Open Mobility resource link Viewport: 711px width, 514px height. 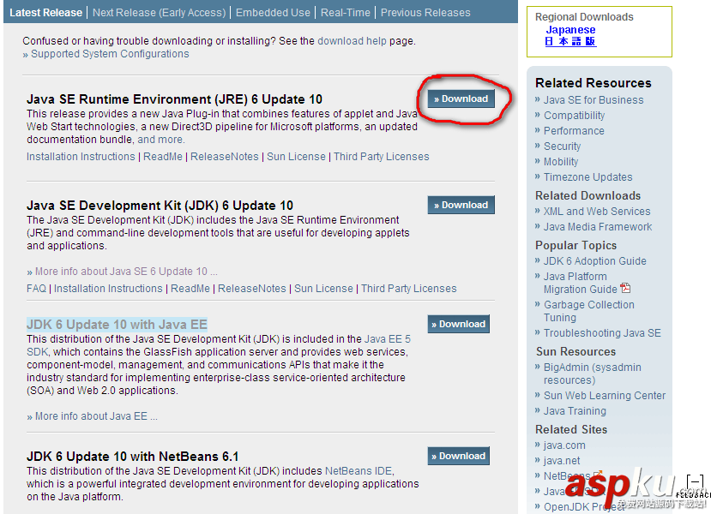coord(561,162)
